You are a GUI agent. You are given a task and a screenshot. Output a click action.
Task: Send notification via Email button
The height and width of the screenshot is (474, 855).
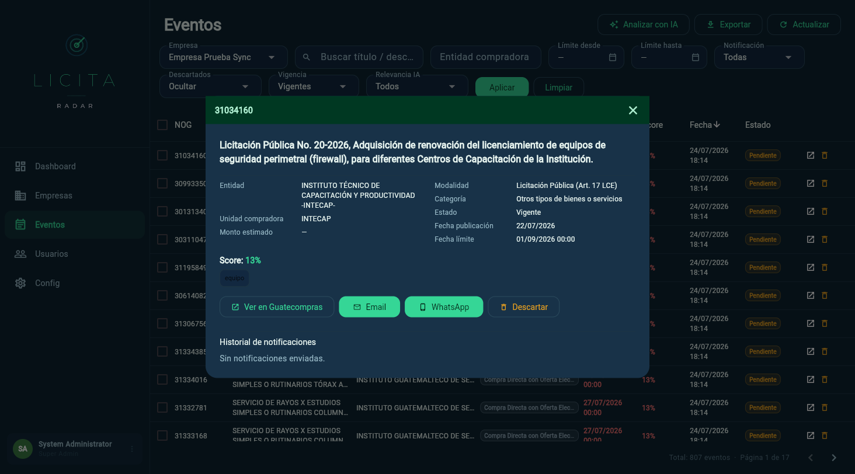[x=370, y=307]
